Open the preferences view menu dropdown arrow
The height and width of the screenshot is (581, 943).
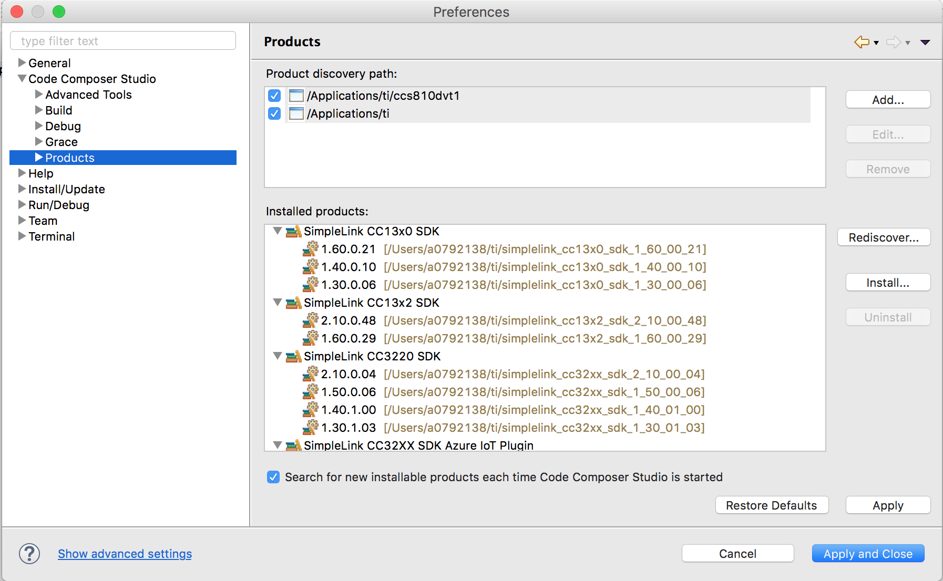pyautogui.click(x=925, y=42)
